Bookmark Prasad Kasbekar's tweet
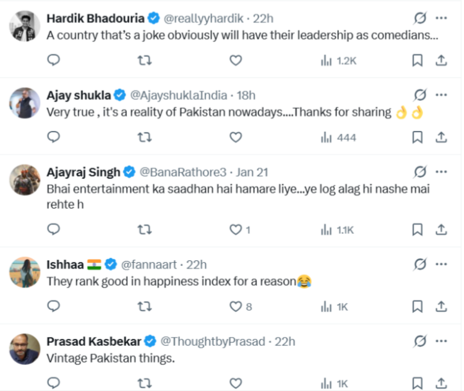Viewport: 464px width, 391px height. [x=418, y=384]
